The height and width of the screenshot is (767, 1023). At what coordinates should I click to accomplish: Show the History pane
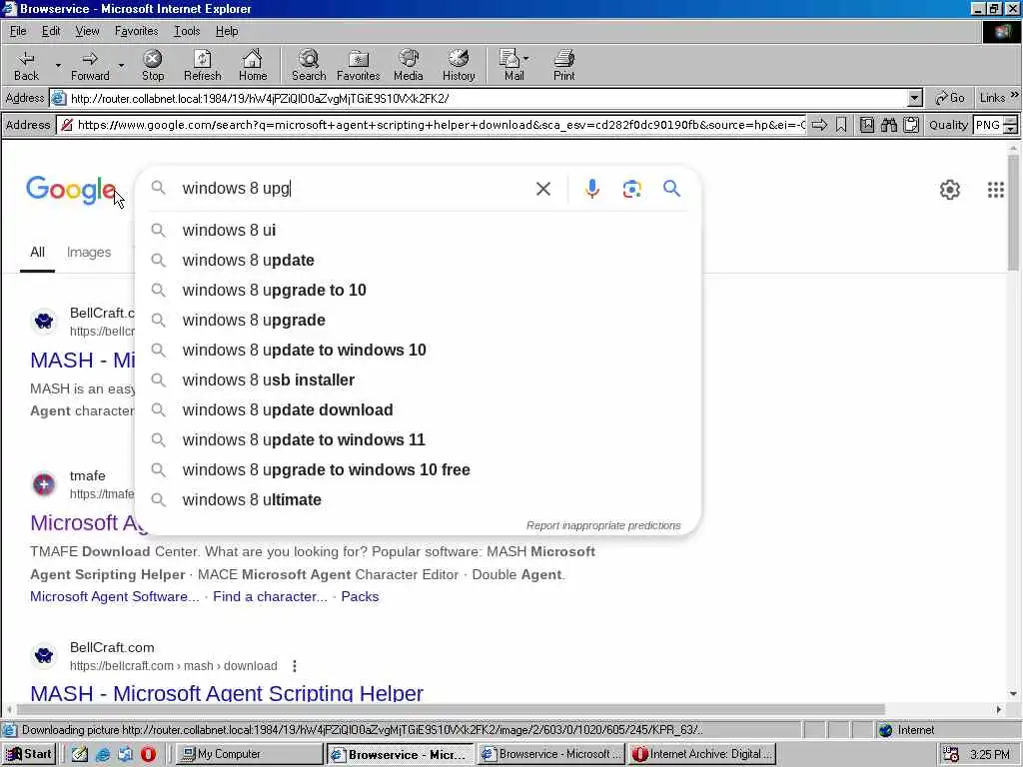pyautogui.click(x=459, y=65)
